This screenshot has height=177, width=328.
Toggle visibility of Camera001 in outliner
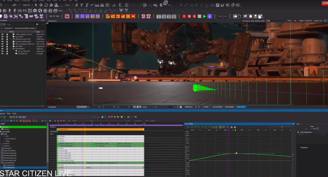(x=2, y=37)
